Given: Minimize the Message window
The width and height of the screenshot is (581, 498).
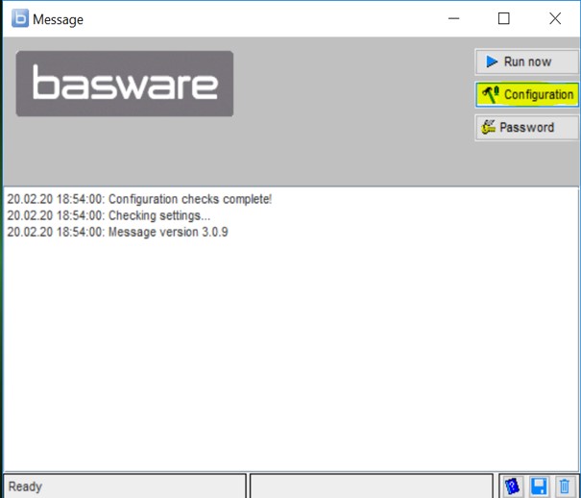Looking at the screenshot, I should [453, 18].
